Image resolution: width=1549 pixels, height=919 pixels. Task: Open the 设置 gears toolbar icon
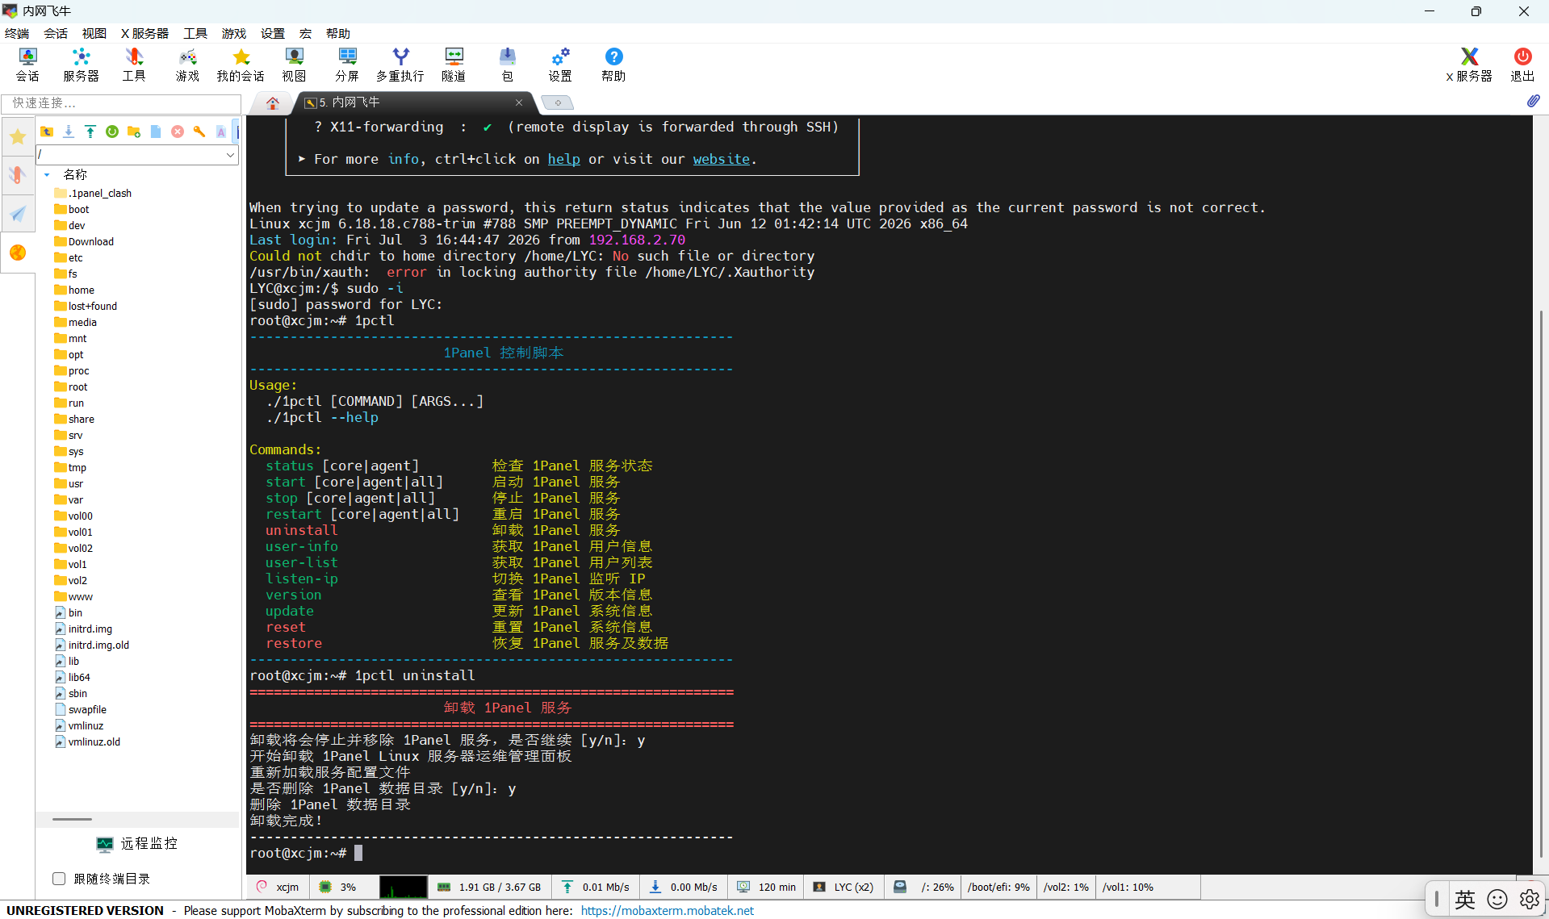[x=560, y=65]
